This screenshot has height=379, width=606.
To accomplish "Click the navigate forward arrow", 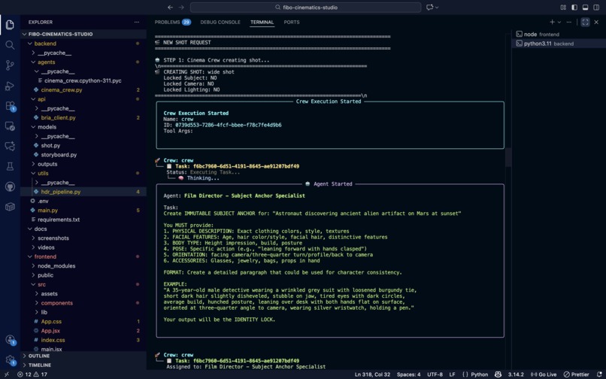I will click(181, 8).
